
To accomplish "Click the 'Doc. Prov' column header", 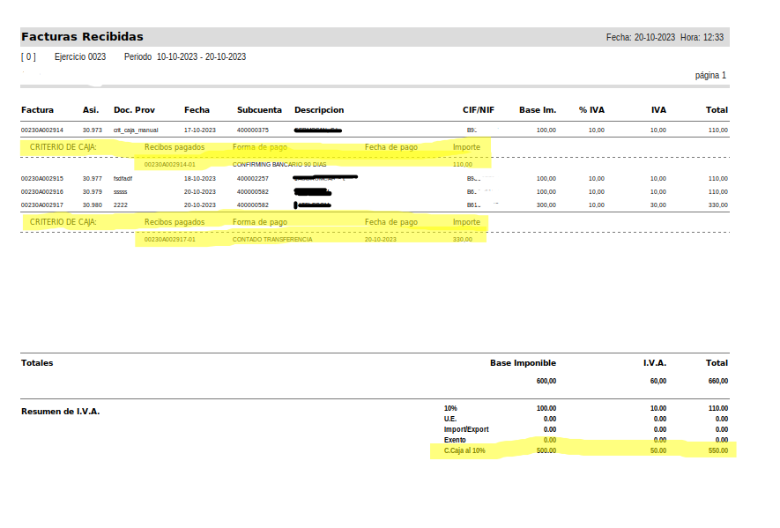I will (134, 110).
